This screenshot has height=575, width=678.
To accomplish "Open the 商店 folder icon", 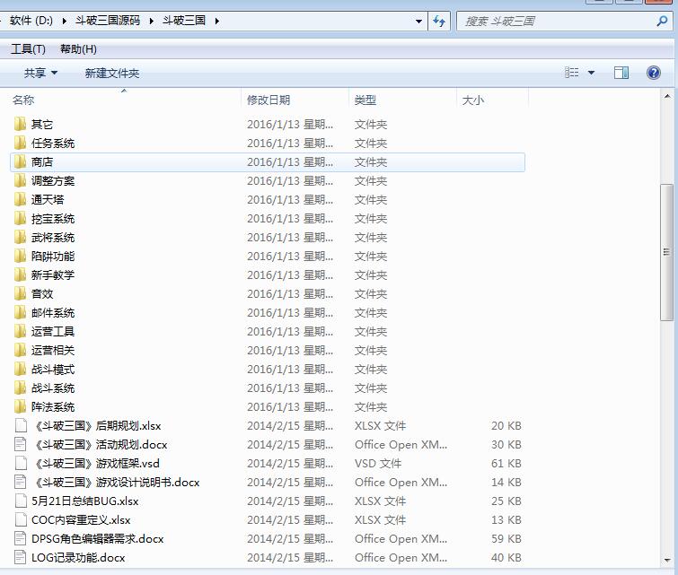I will 21,162.
